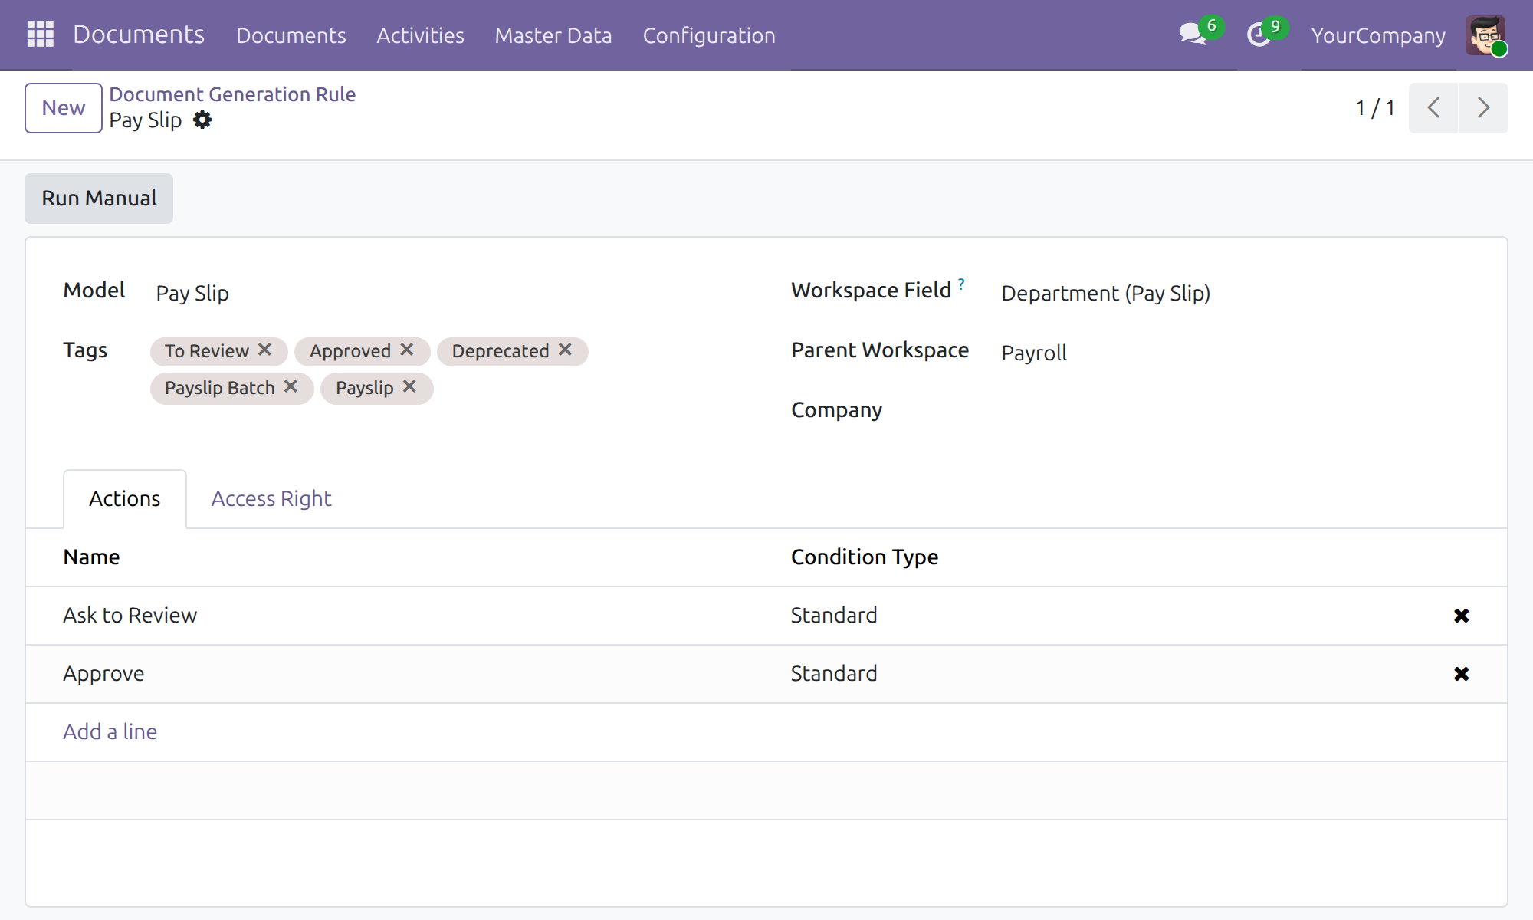The height and width of the screenshot is (920, 1533).
Task: Click the Deprecated tag label
Action: pos(501,351)
